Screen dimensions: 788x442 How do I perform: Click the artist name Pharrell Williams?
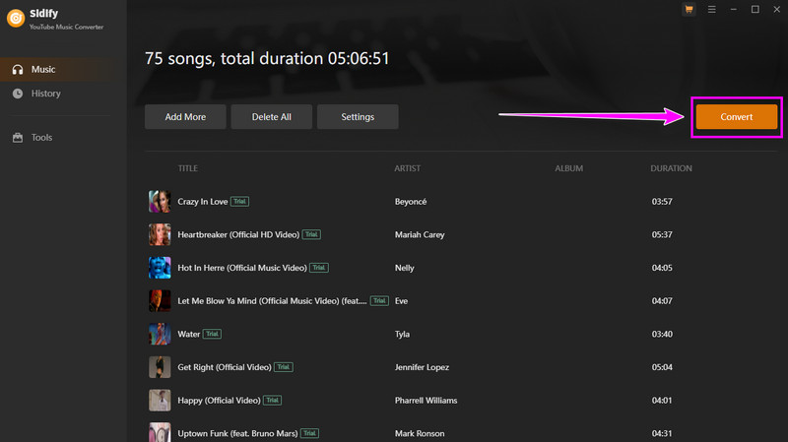427,401
